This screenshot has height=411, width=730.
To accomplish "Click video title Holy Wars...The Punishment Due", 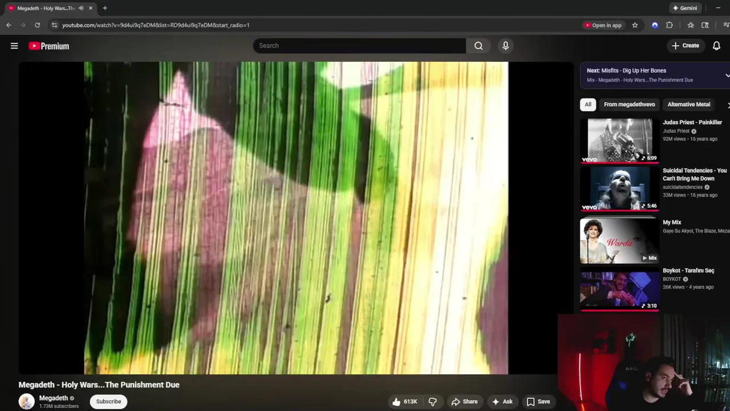I will 99,385.
